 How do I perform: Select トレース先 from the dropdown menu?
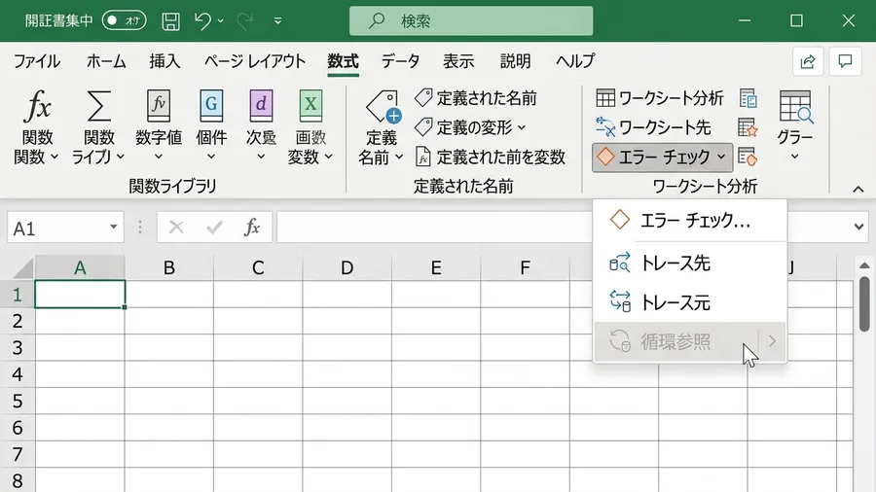(x=690, y=263)
